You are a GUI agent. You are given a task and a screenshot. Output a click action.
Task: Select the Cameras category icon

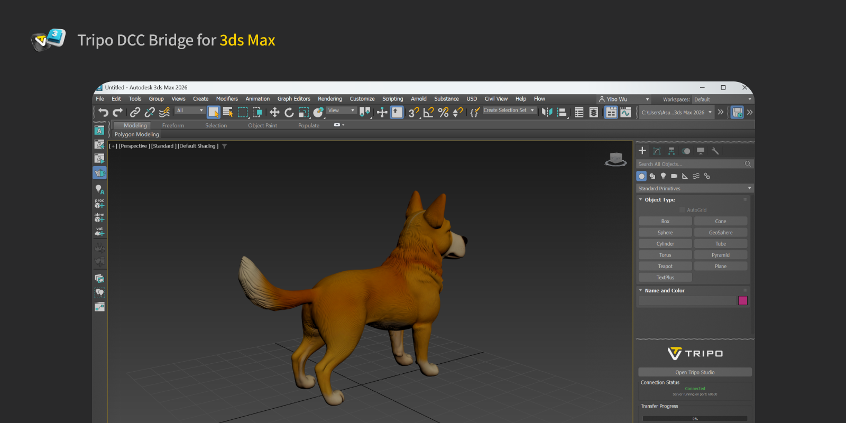tap(674, 176)
